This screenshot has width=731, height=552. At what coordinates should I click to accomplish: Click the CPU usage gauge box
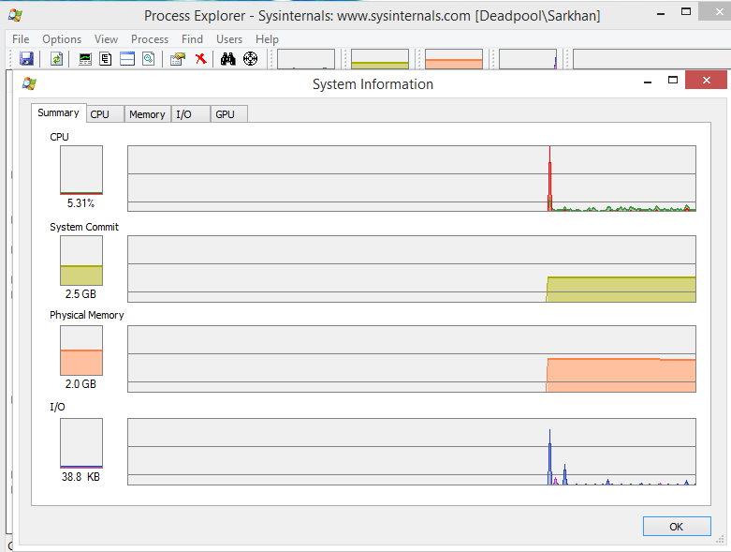coord(81,170)
